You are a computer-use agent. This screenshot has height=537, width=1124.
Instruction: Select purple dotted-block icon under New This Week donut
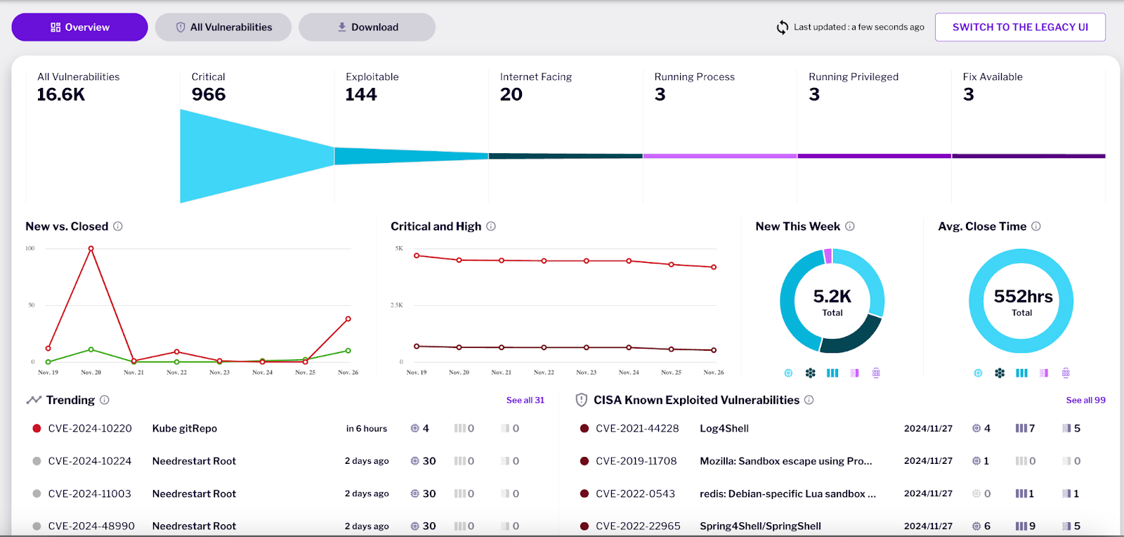click(x=854, y=373)
